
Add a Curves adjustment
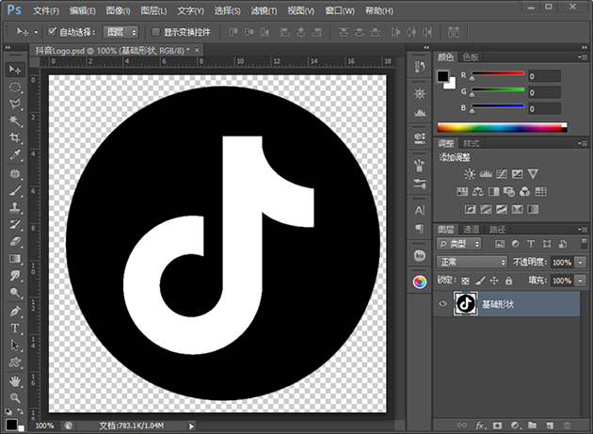502,174
